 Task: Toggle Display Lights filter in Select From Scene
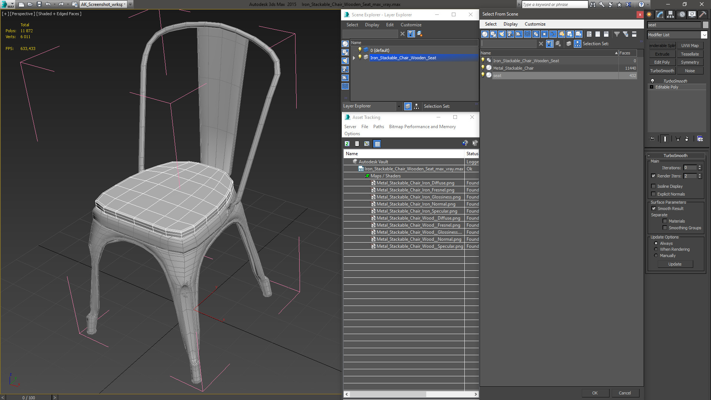tap(502, 34)
